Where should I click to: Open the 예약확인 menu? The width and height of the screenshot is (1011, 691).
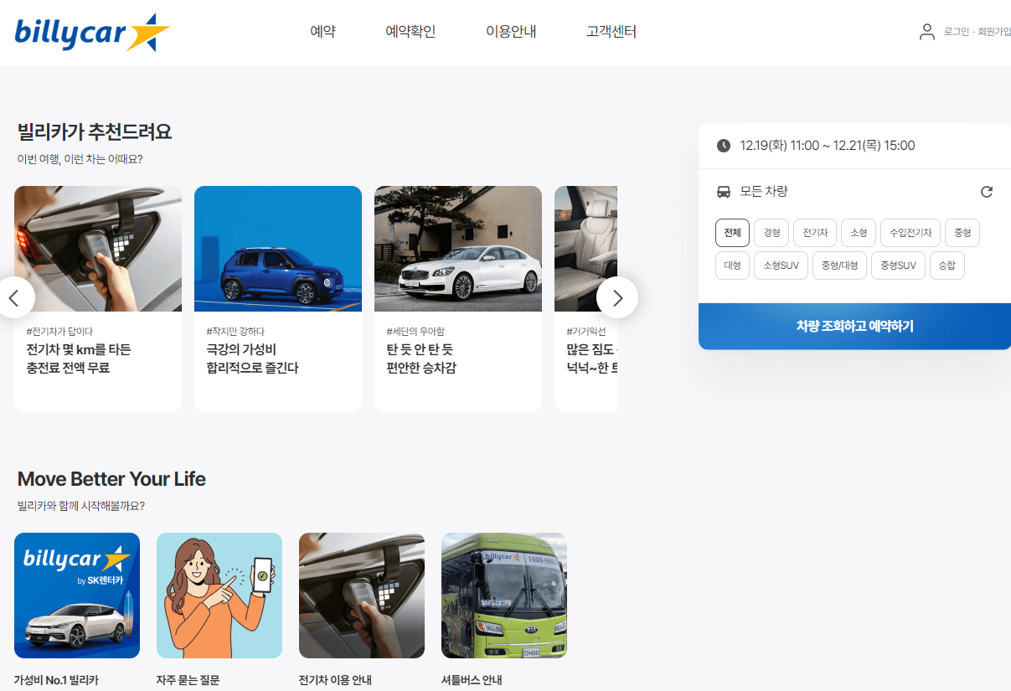pos(410,31)
